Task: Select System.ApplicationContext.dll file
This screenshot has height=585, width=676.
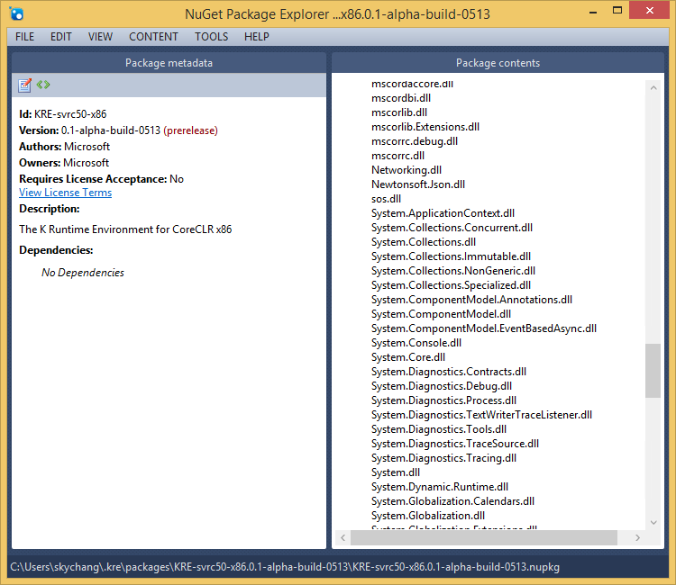Action: coord(443,213)
